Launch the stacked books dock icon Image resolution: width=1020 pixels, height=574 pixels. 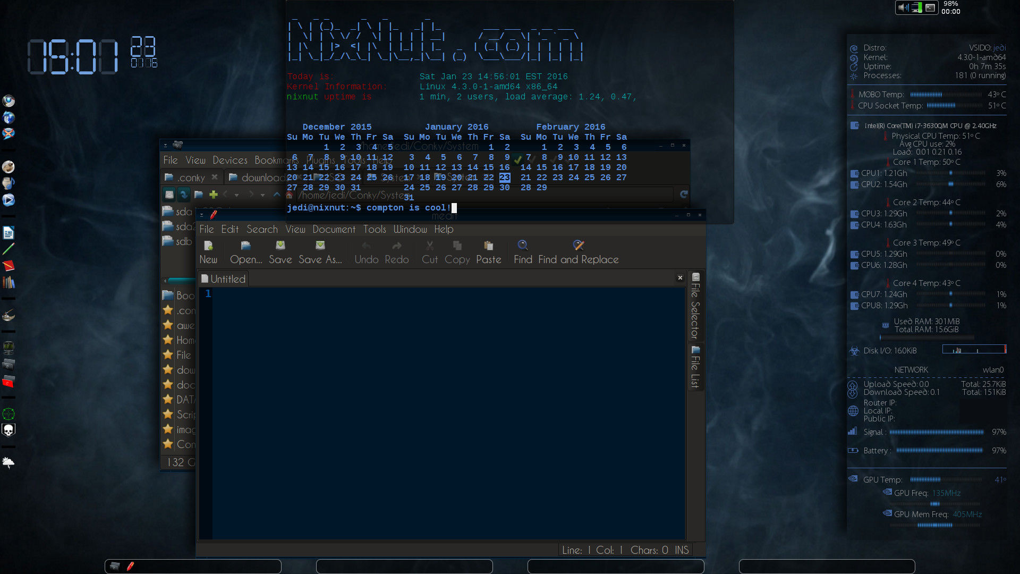[8, 282]
